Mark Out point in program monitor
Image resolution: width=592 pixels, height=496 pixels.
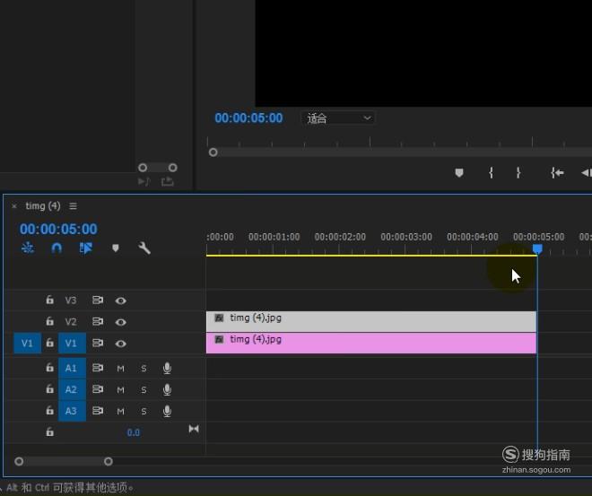coord(518,173)
